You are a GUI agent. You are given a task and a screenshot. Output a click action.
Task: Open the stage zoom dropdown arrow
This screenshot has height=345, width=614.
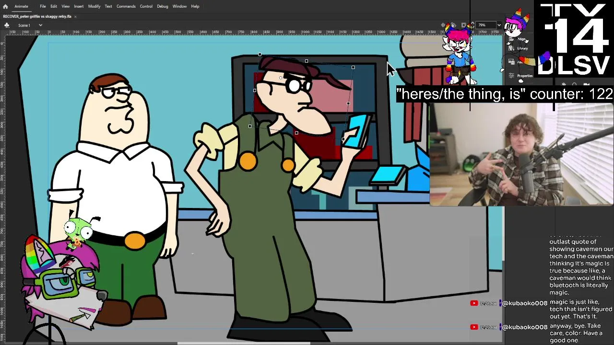[499, 25]
